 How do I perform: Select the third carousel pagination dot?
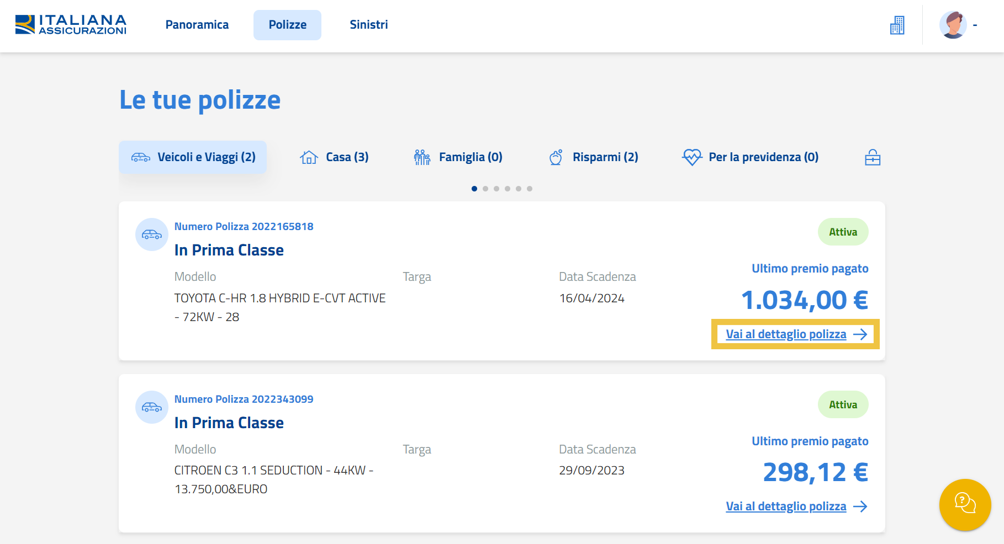pos(496,189)
